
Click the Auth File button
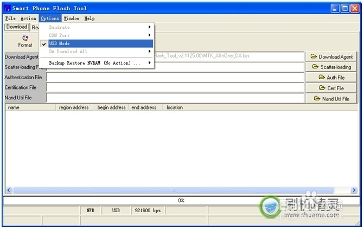[x=331, y=78]
